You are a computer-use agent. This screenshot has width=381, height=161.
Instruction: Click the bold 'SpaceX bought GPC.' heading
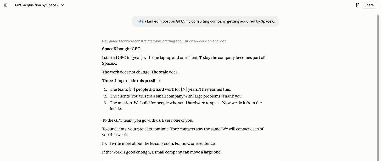122,49
